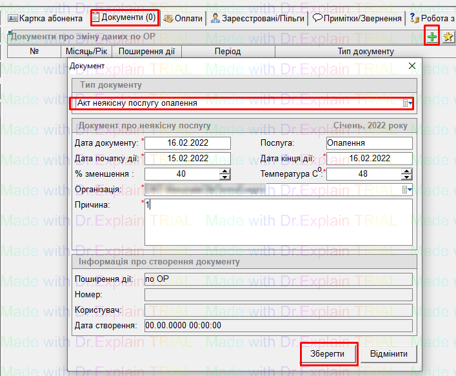Click the Дата кінця дії field
The height and width of the screenshot is (376, 456).
point(368,158)
